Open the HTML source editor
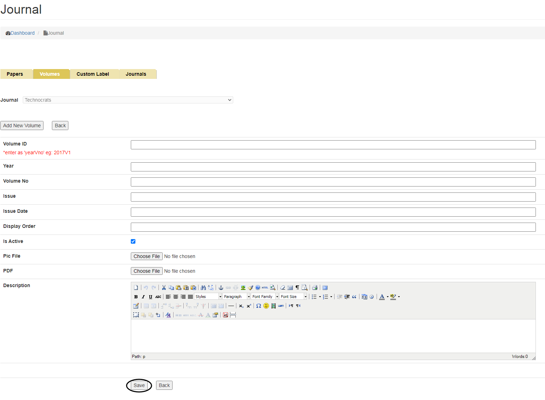 (265, 288)
